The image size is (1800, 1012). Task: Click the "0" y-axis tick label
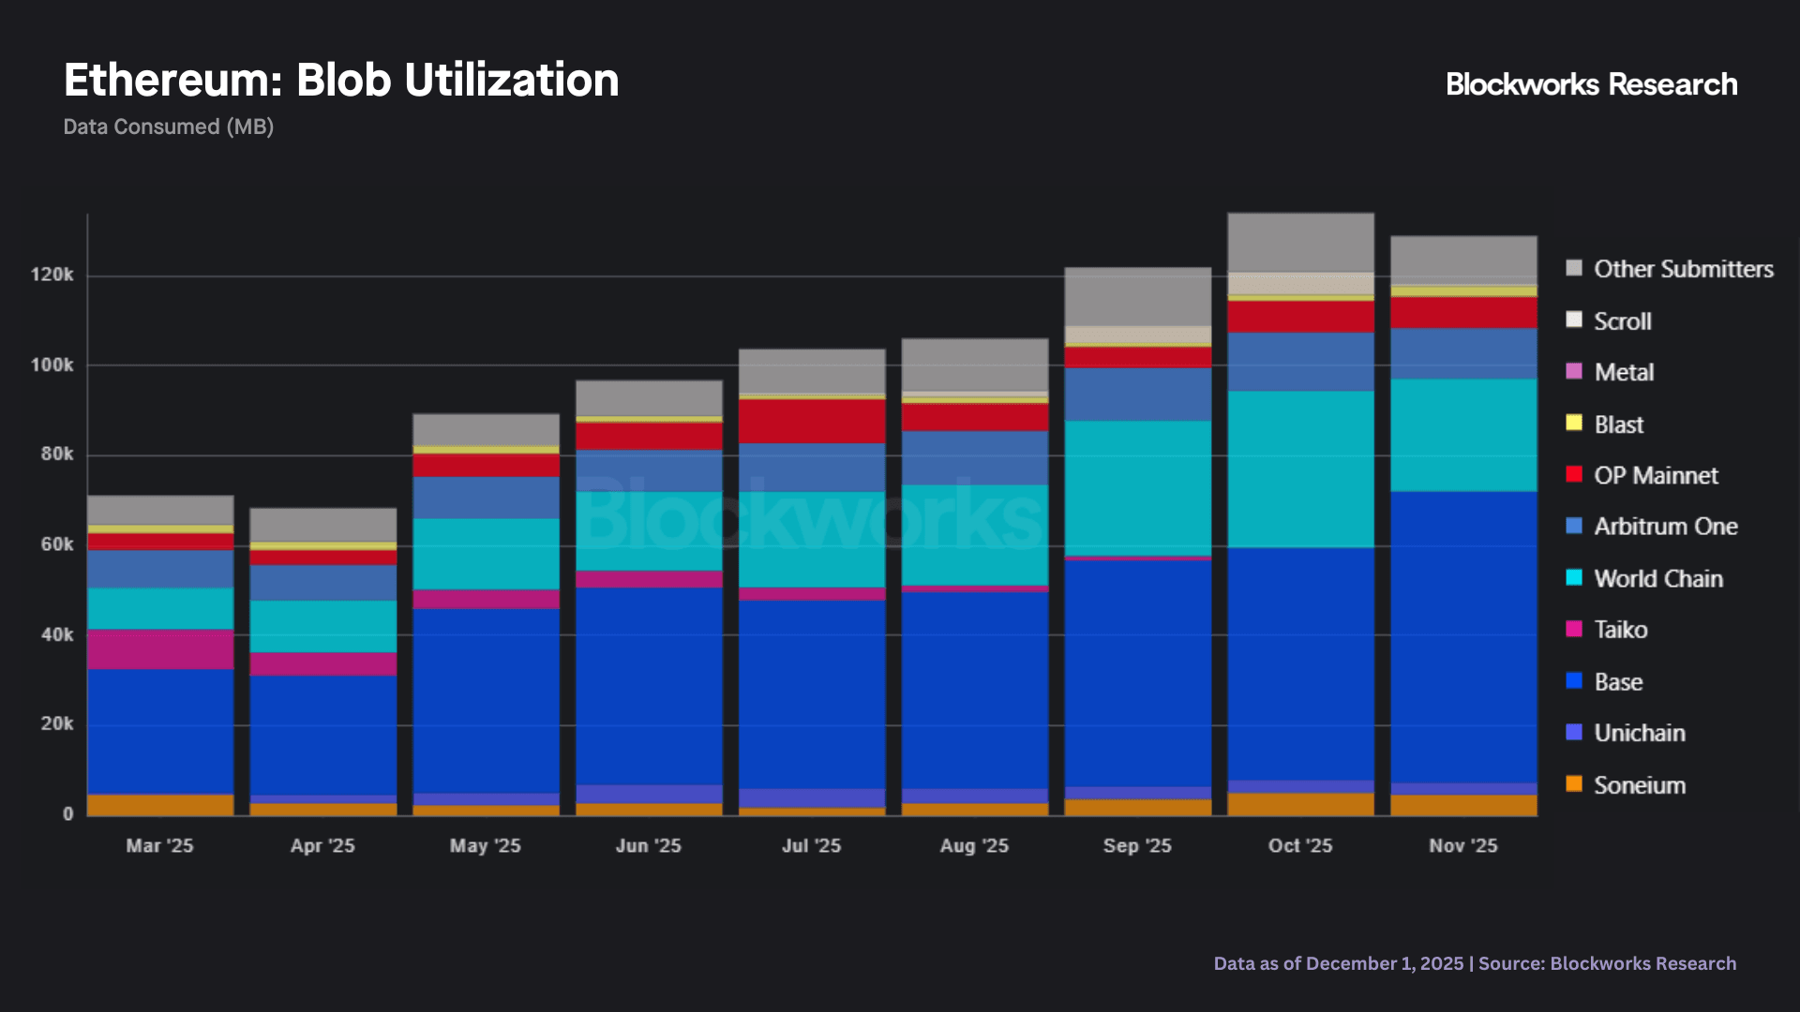coord(67,814)
